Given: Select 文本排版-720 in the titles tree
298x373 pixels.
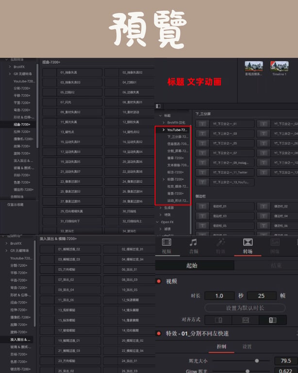Looking at the screenshot, I should tap(178, 165).
